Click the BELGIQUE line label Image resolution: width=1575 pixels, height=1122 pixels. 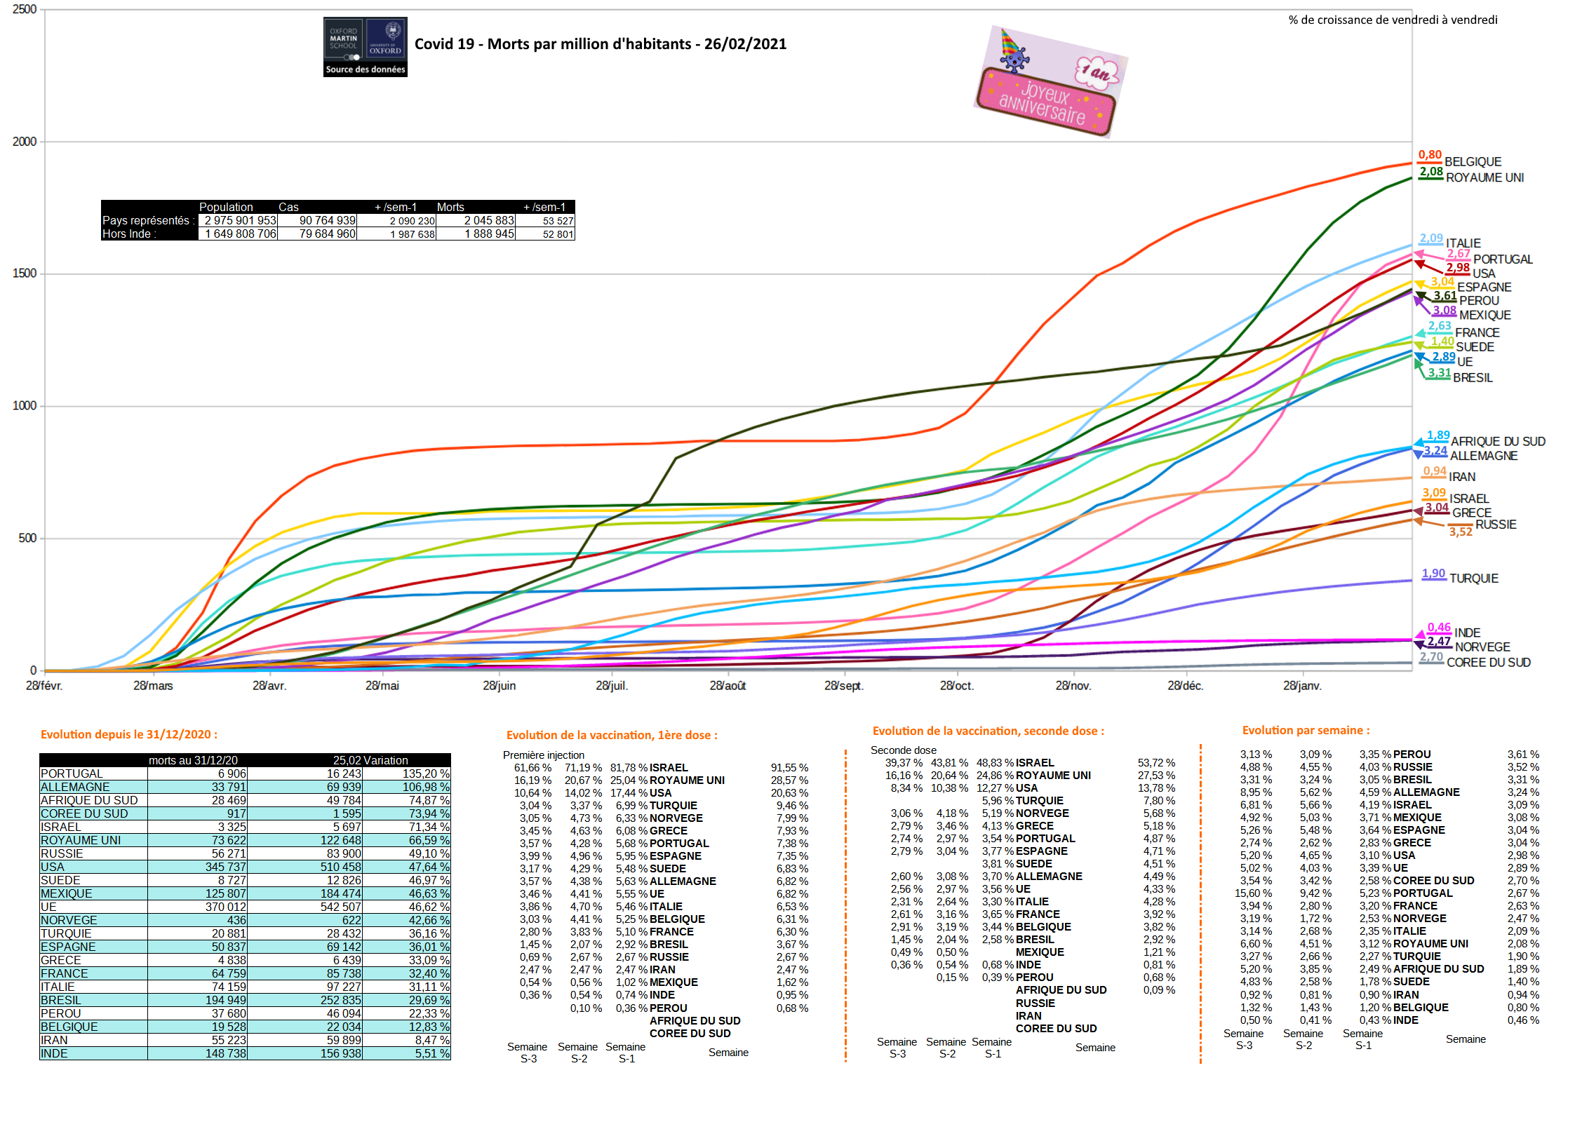[x=1473, y=162]
